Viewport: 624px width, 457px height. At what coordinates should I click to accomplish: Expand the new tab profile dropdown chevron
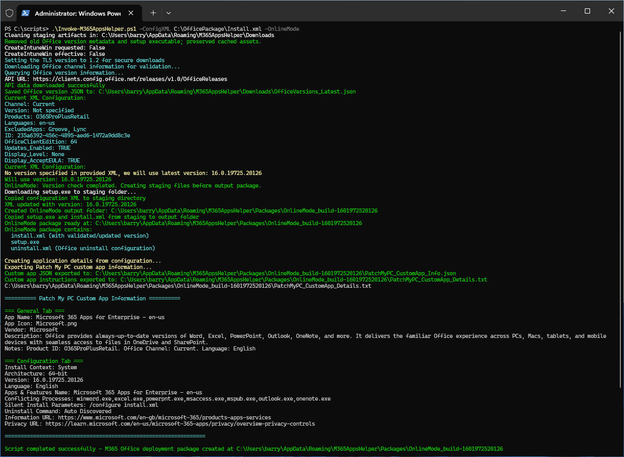point(169,13)
